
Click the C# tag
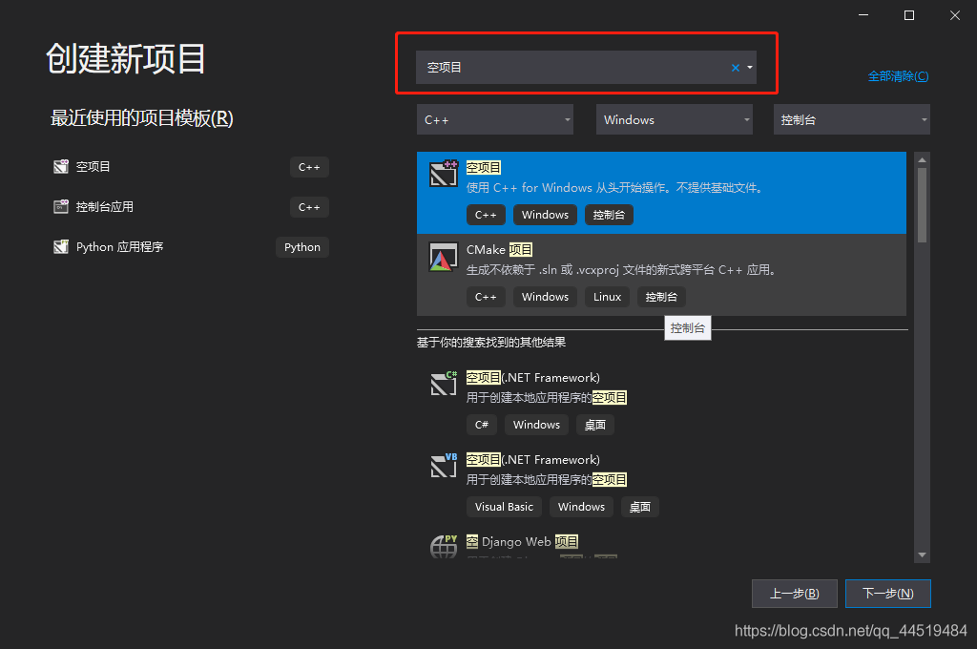(x=481, y=425)
